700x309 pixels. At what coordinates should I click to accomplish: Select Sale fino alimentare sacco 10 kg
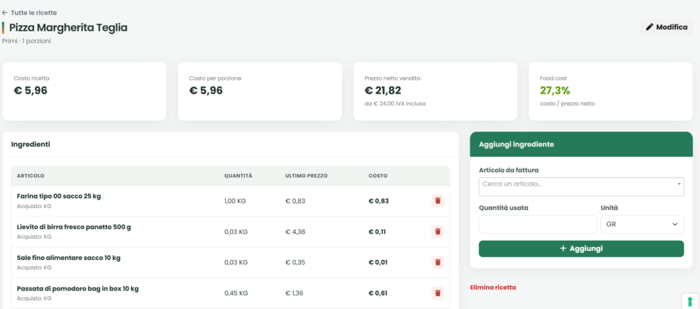pos(68,258)
